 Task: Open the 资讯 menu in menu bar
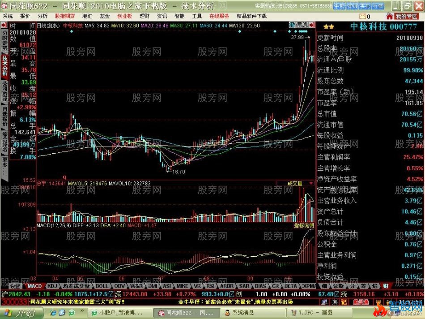click(162, 16)
